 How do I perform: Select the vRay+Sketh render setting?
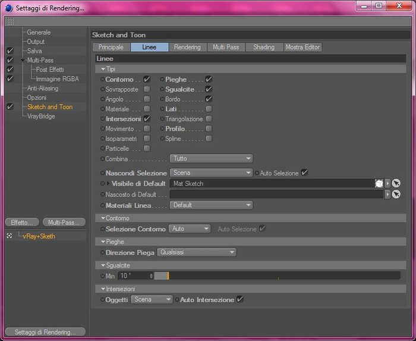pyautogui.click(x=39, y=236)
